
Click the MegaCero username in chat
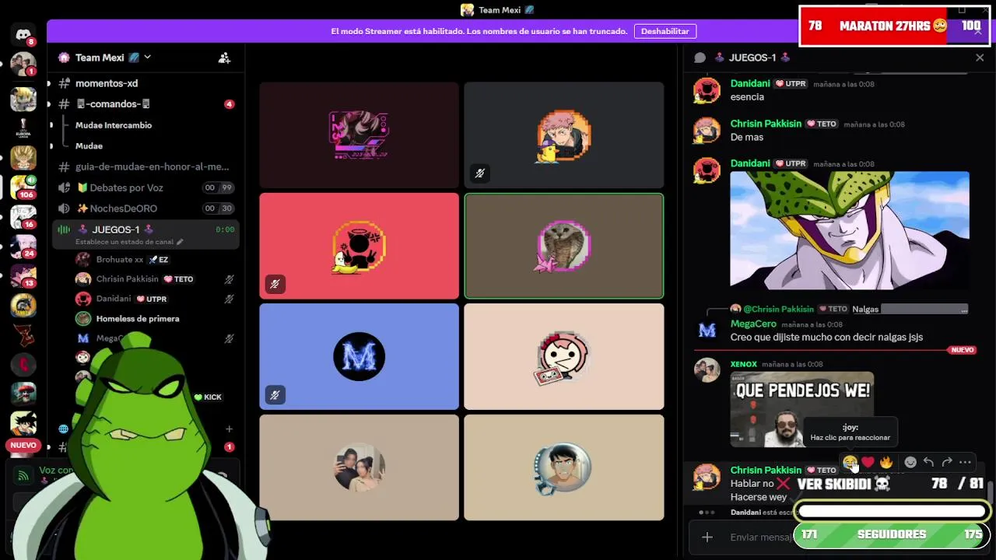click(753, 324)
